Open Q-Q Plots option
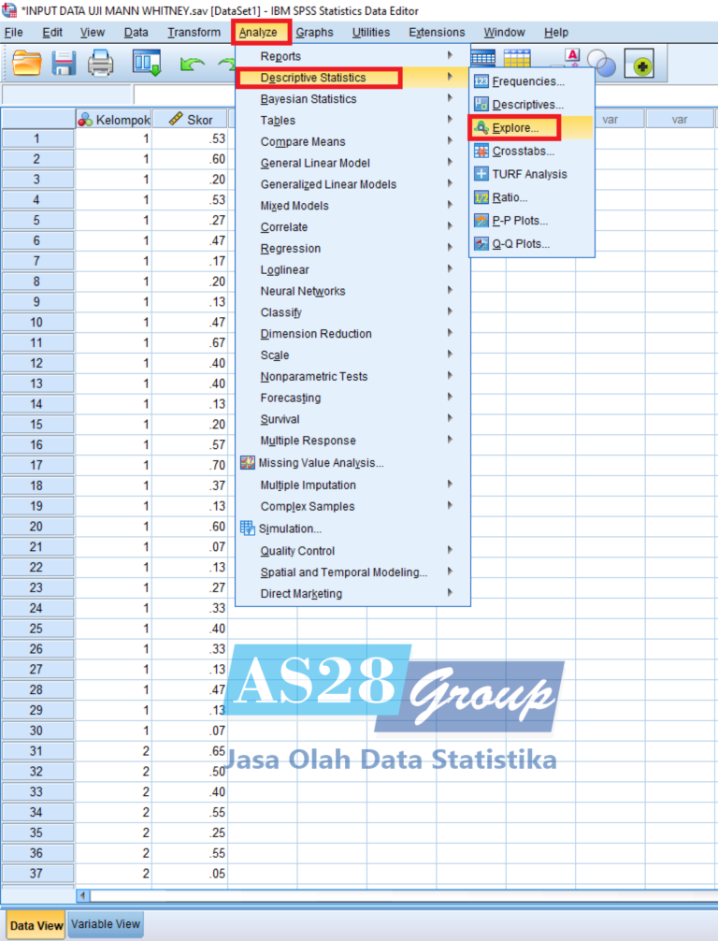Screen dimensions: 718x941 [521, 244]
